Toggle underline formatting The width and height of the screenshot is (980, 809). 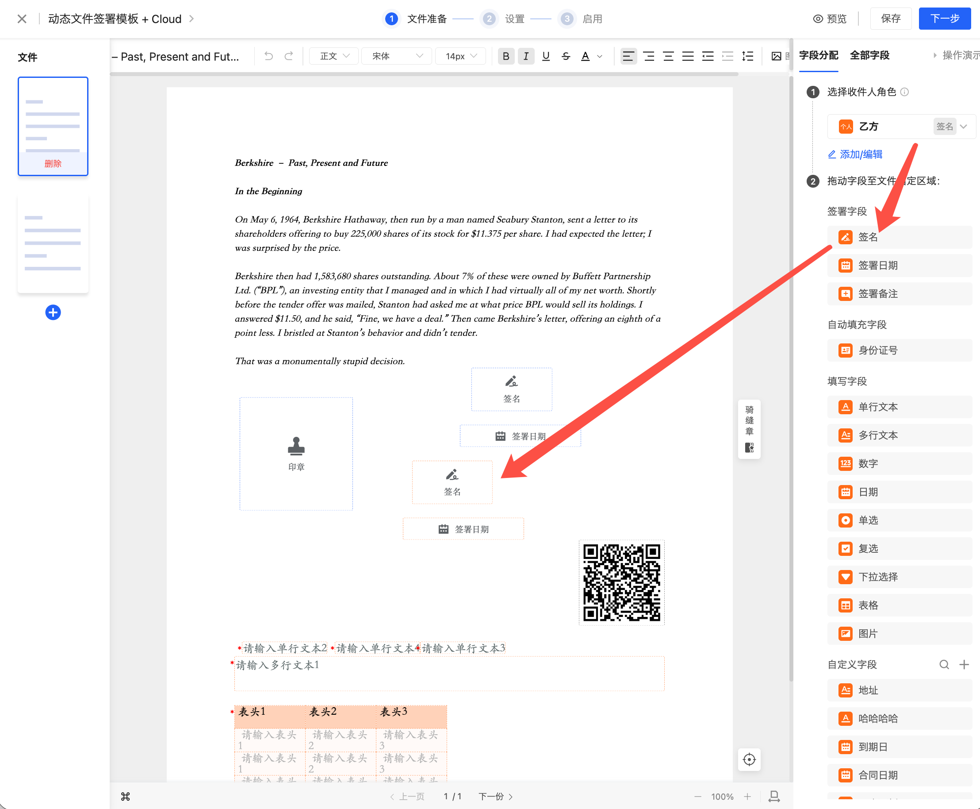[x=546, y=56]
